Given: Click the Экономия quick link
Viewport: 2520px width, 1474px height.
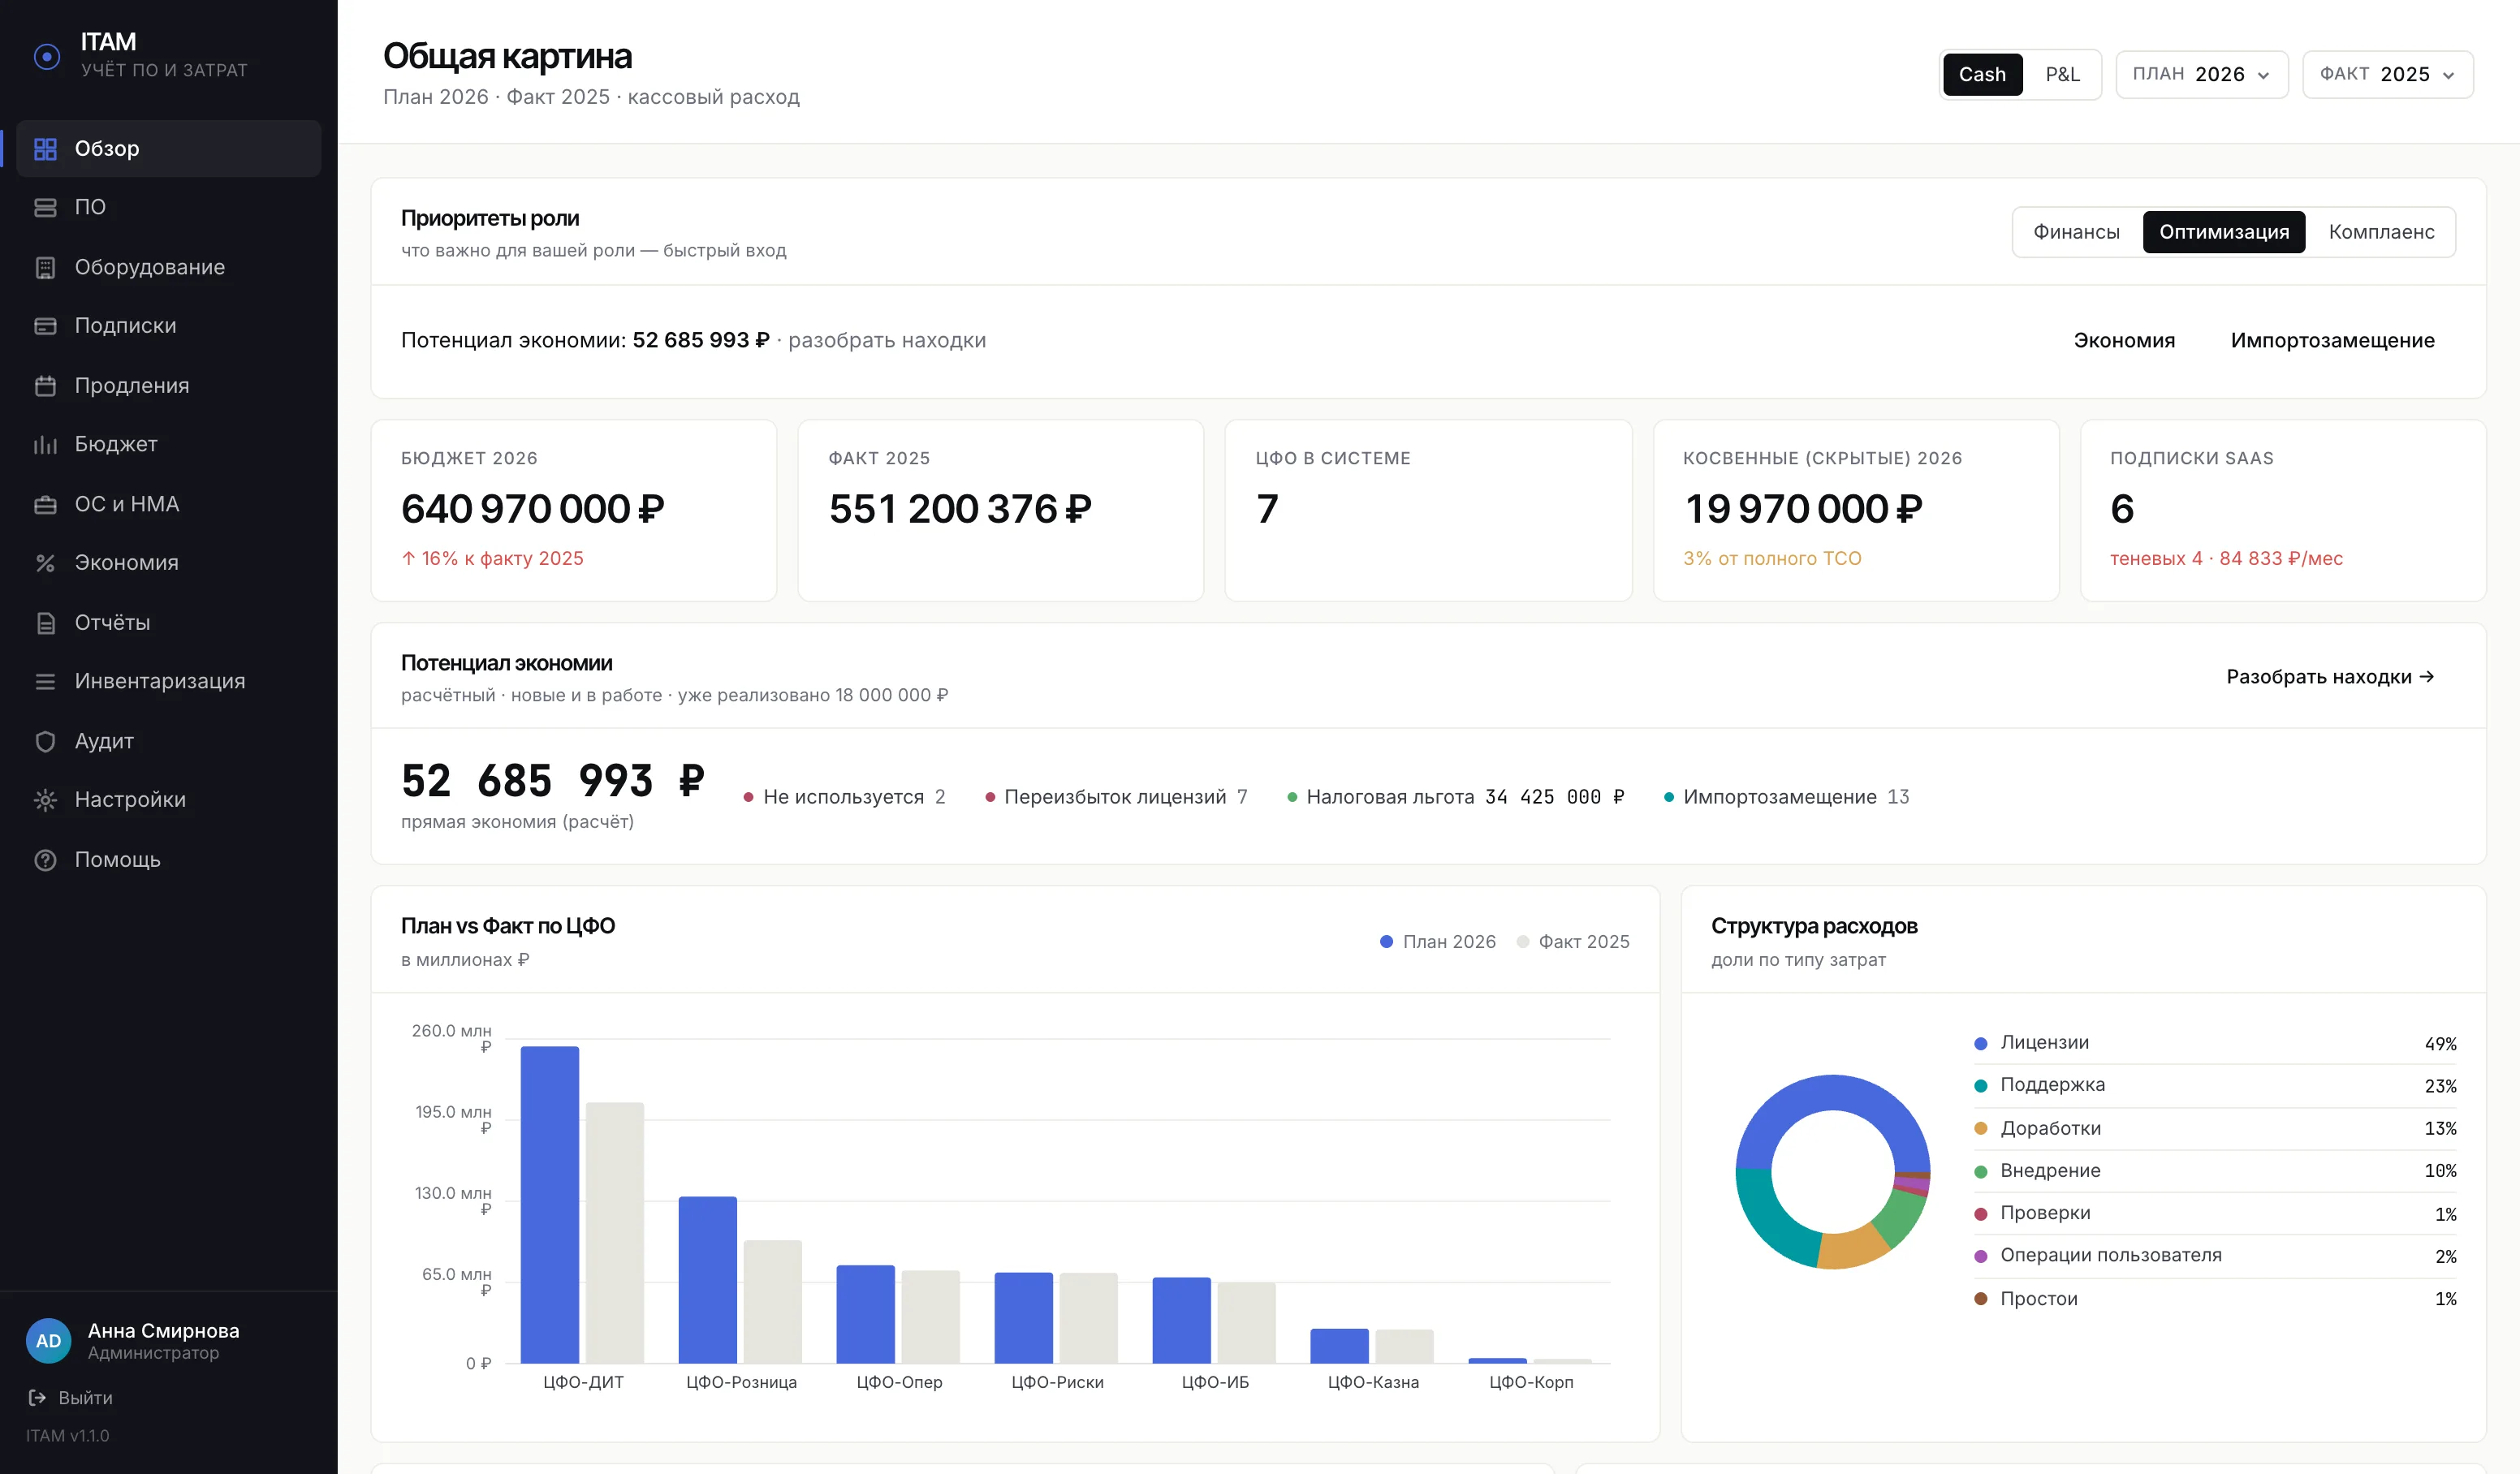Looking at the screenshot, I should point(2124,341).
